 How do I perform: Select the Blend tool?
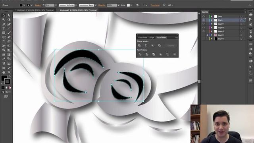coord(9,59)
